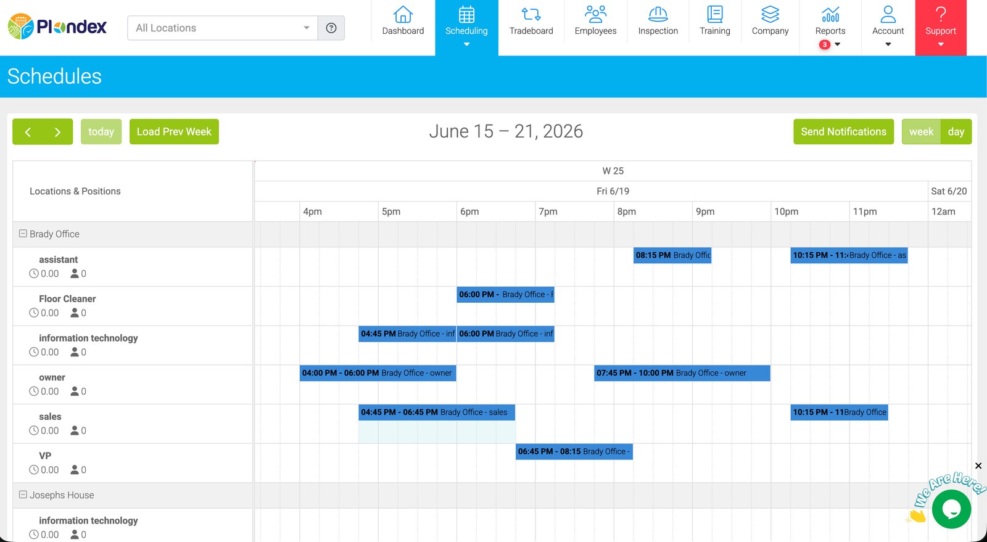Open the All Locations dropdown
This screenshot has width=987, height=542.
pyautogui.click(x=222, y=28)
